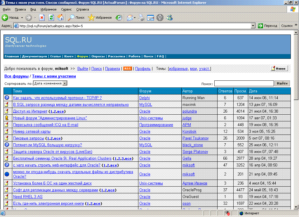Open the Назад button history dropdown arrow
The width and height of the screenshot is (299, 217).
[x=22, y=18]
